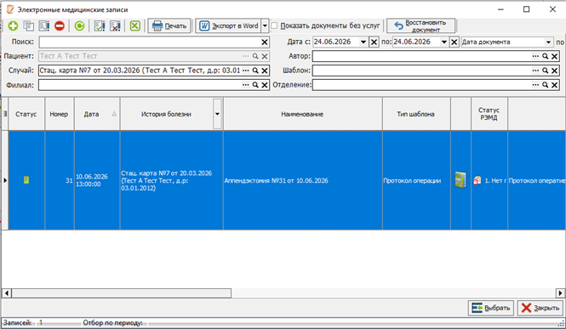Open the 'по' end date picker dropdown

coord(444,43)
